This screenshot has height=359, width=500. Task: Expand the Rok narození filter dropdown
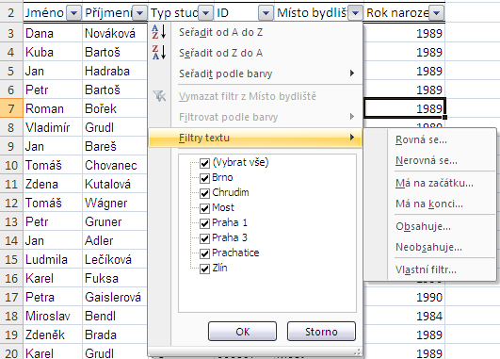click(x=437, y=13)
